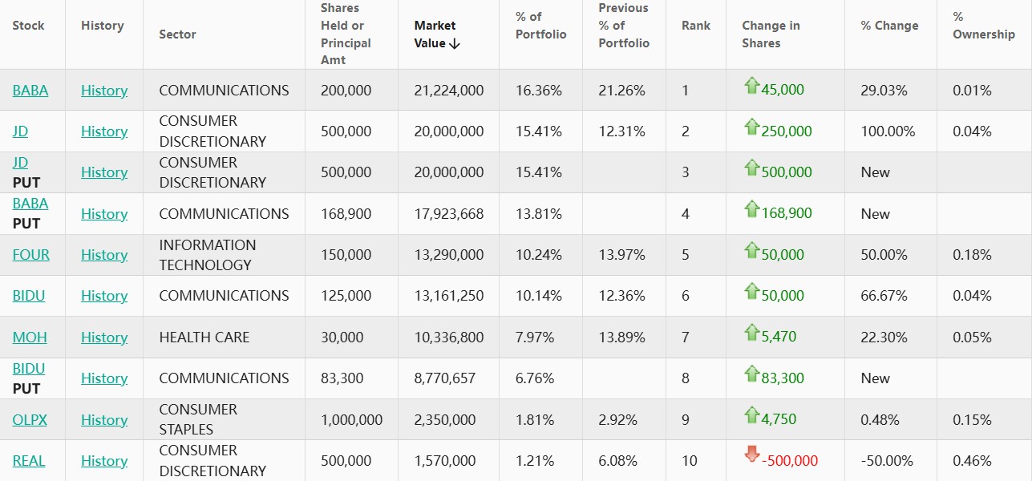Click the green up arrow beside 250,000
Screen dimensions: 1032x481
[751, 127]
